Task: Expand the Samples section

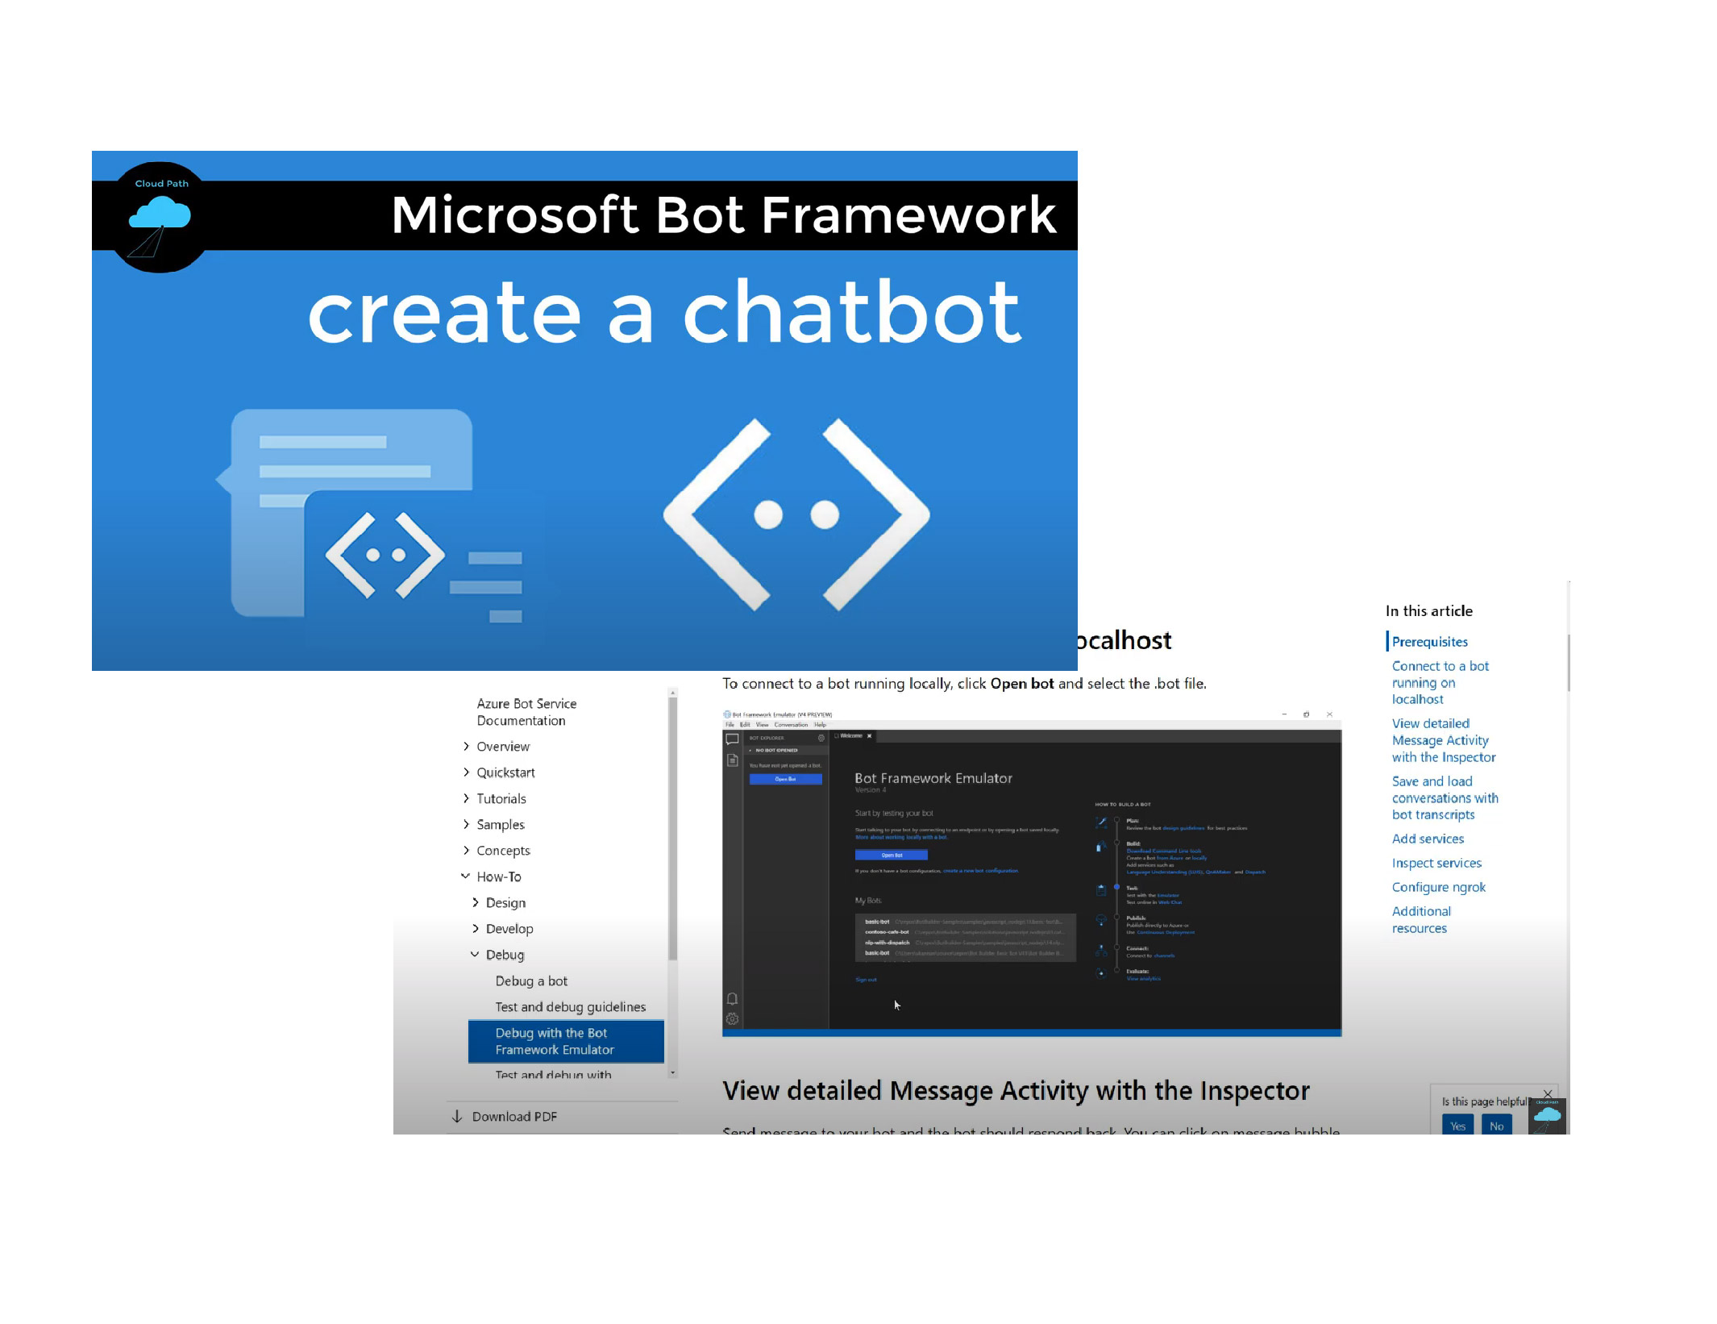Action: 466,824
